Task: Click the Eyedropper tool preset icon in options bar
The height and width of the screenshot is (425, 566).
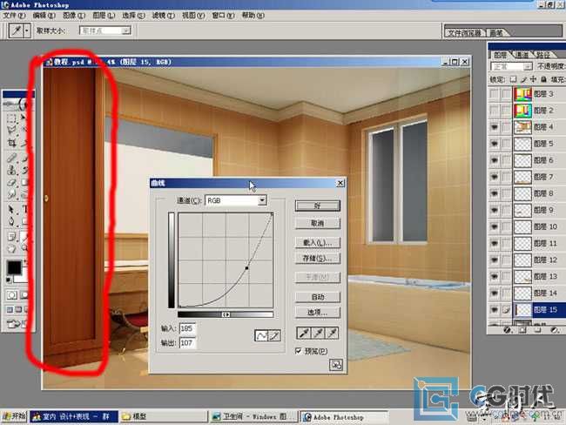Action: tap(17, 30)
